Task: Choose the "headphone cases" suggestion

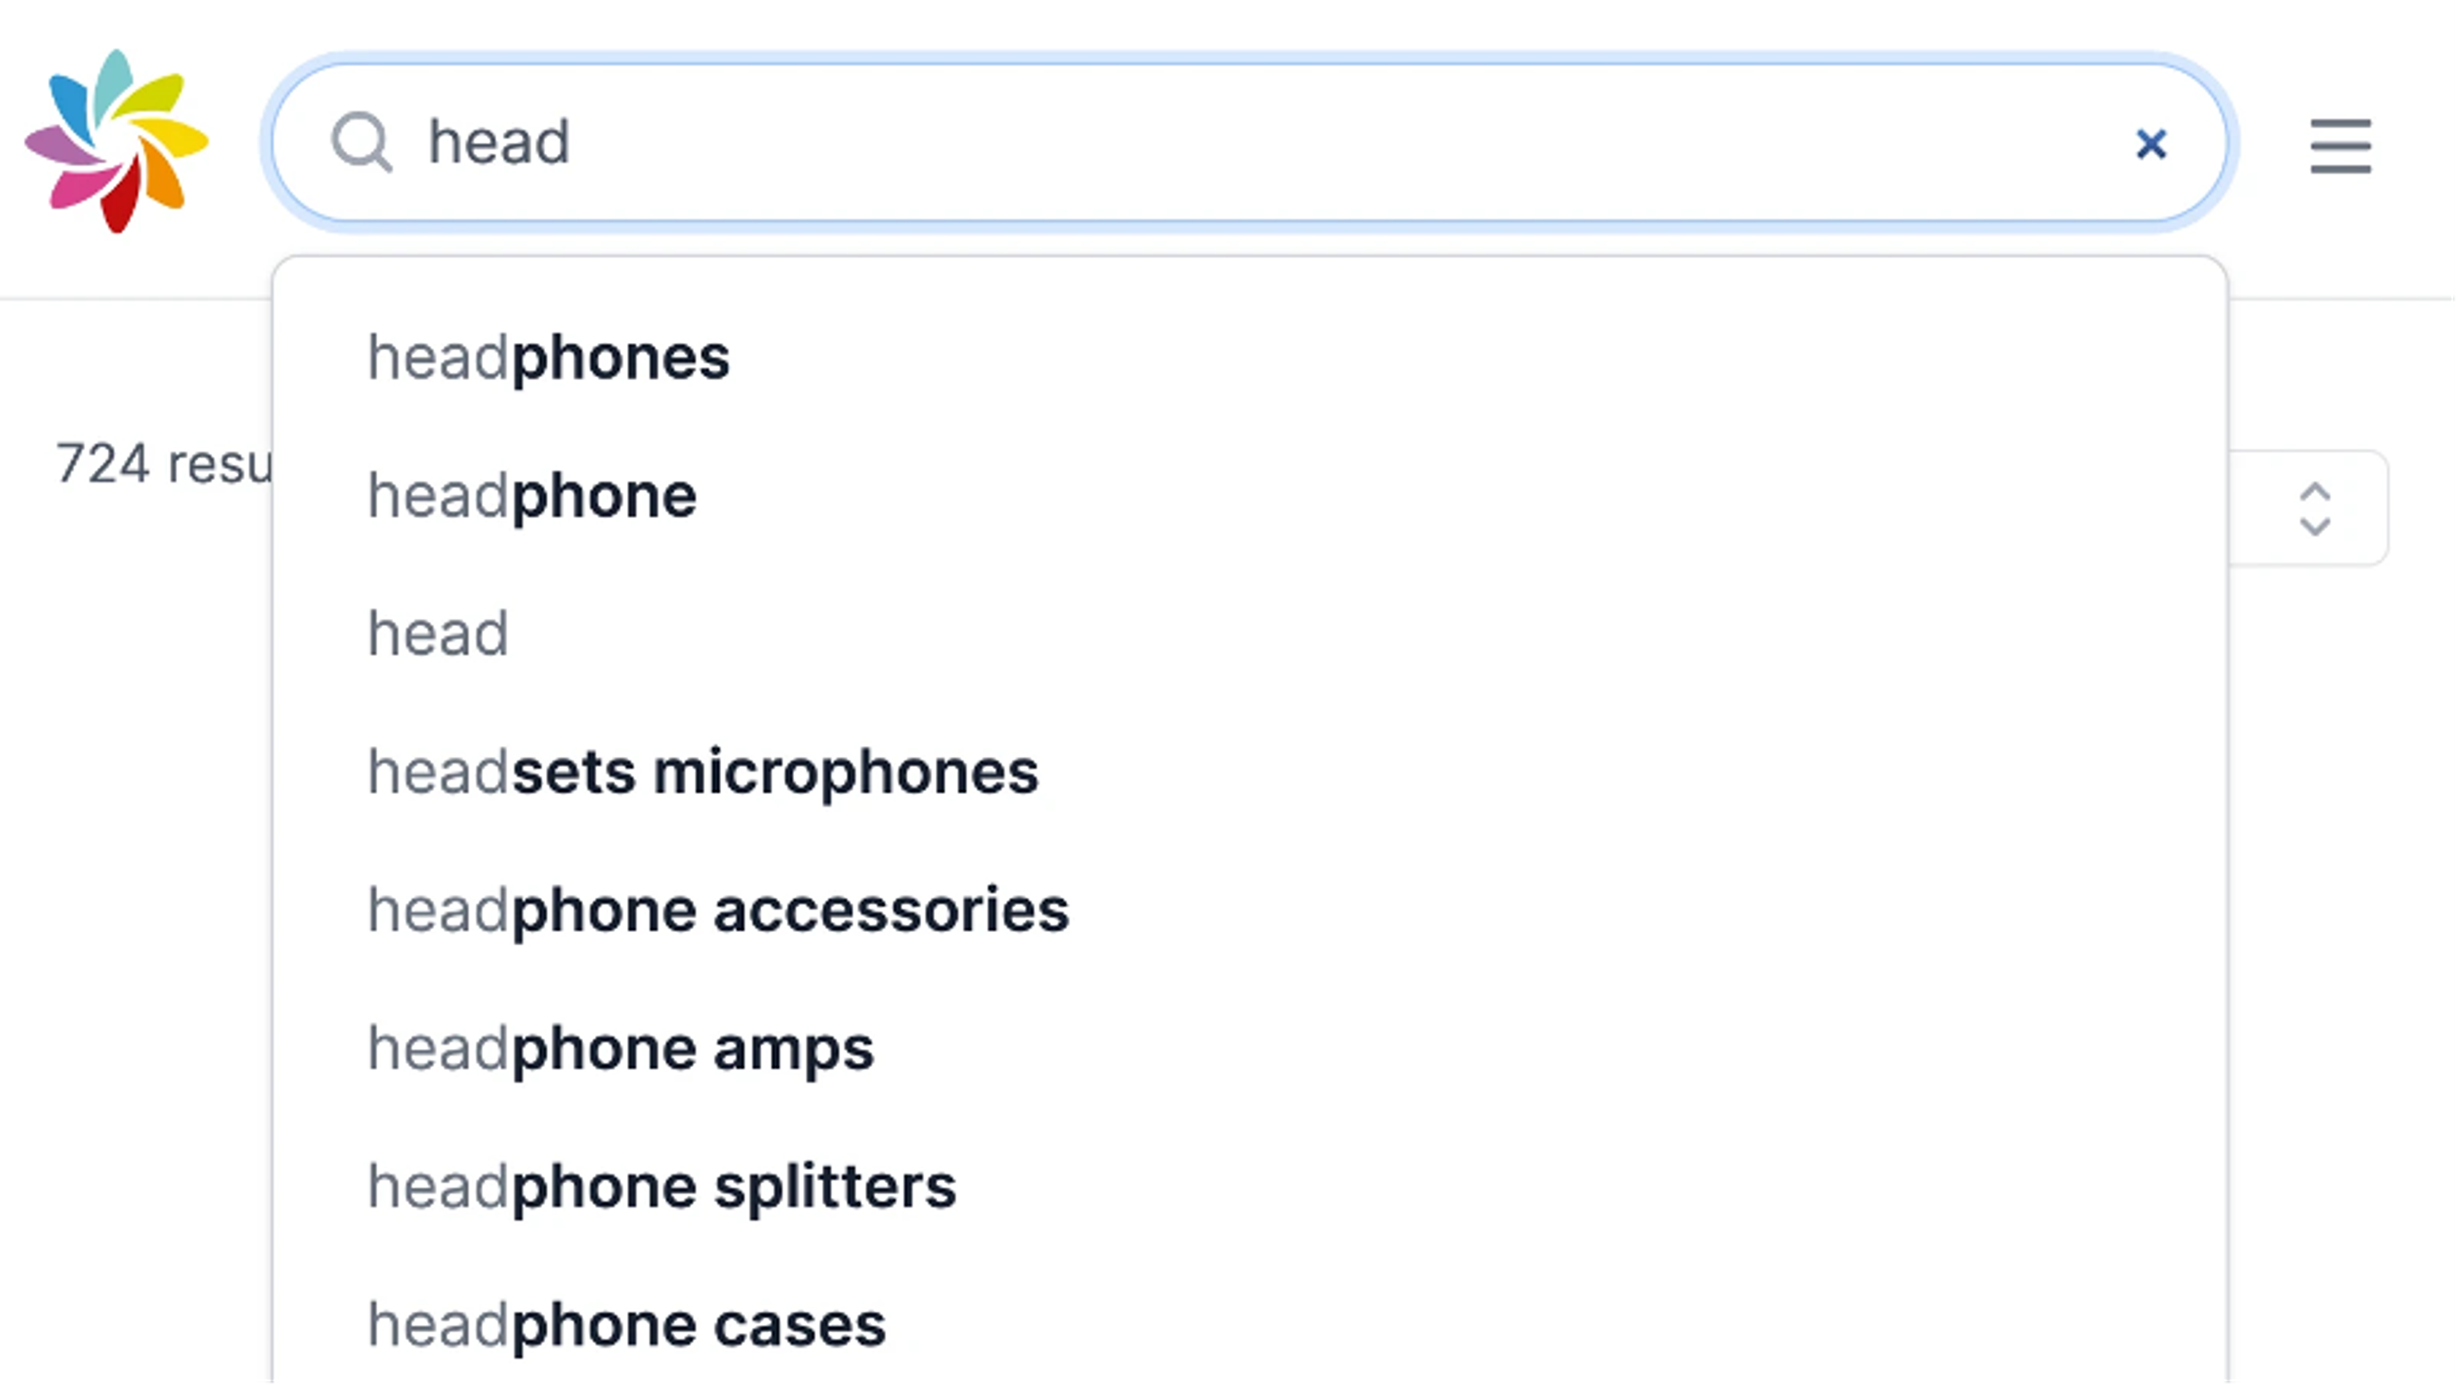Action: pos(626,1323)
